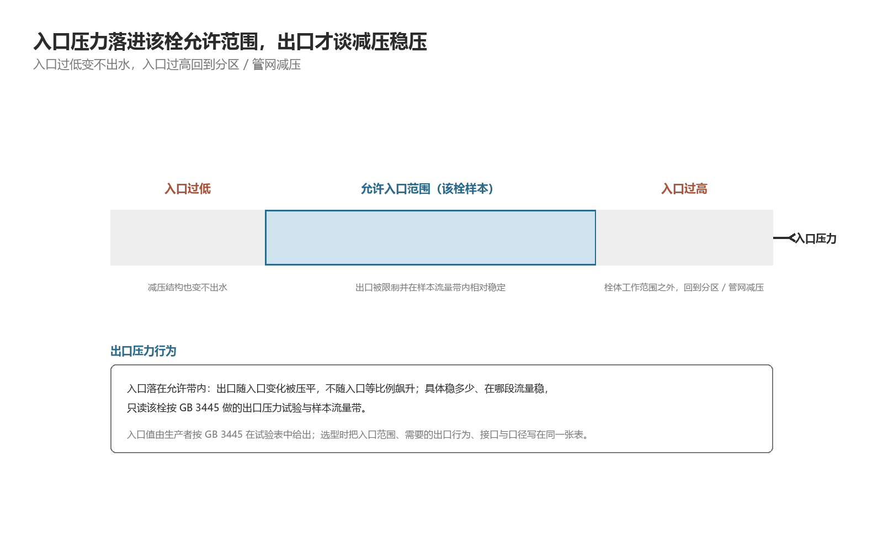Click the slide title about 入口压力落进该栓允许范围
The image size is (883, 552).
point(230,42)
